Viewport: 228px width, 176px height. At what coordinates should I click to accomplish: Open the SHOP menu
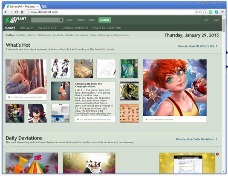70,20
